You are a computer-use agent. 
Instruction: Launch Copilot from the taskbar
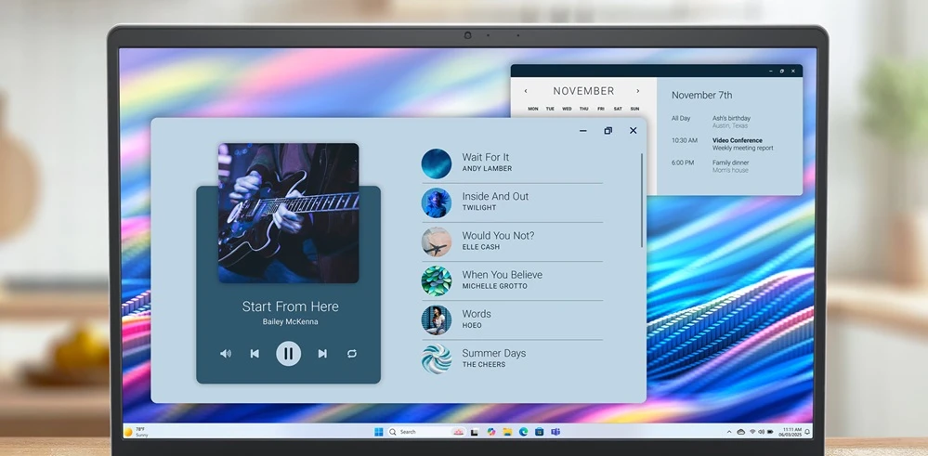pyautogui.click(x=491, y=432)
